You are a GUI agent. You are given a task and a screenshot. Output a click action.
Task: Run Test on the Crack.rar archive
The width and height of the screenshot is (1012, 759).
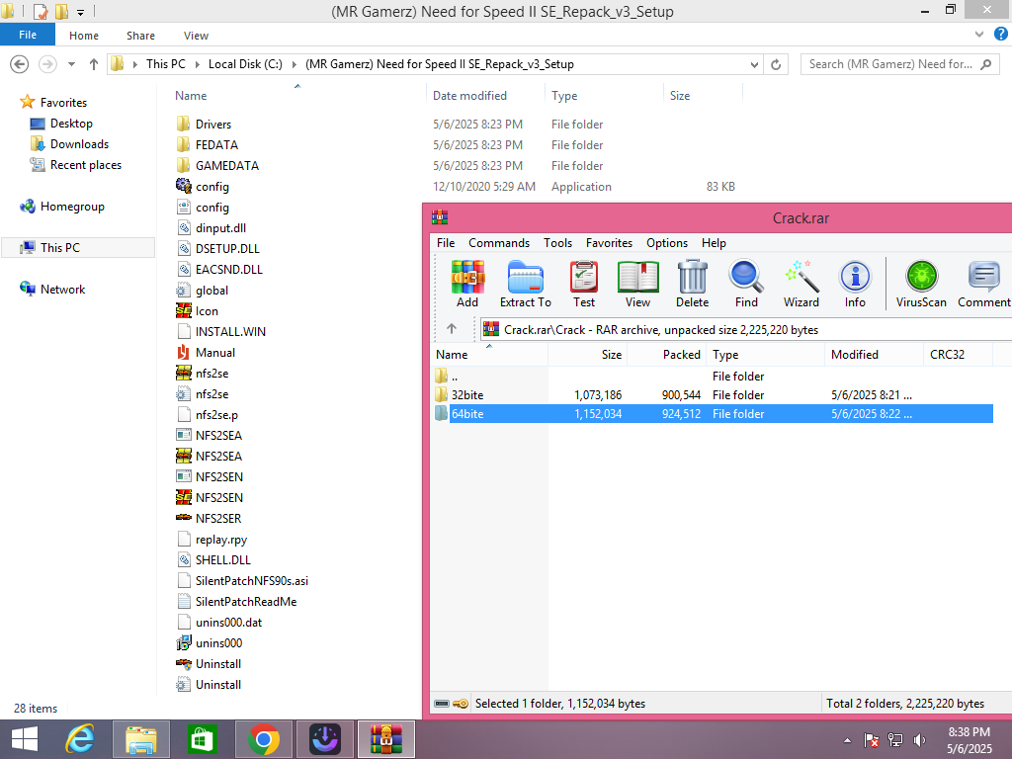(x=583, y=284)
